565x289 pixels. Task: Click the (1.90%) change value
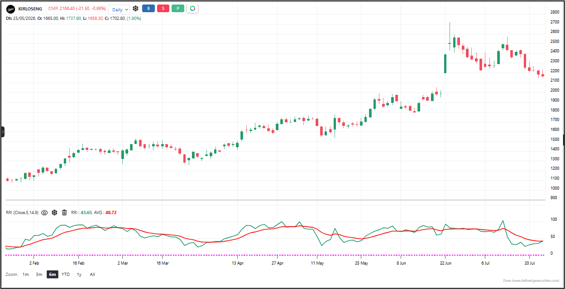click(134, 18)
